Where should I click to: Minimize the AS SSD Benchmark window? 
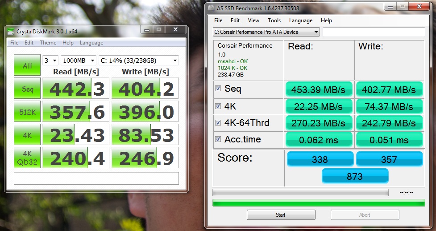click(x=390, y=7)
